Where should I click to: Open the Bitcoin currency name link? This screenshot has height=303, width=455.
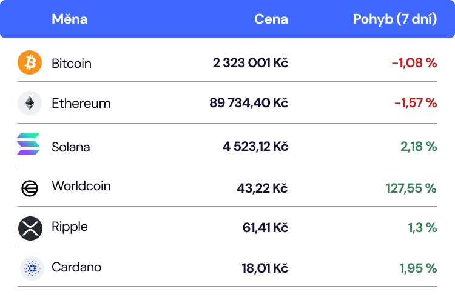72,63
